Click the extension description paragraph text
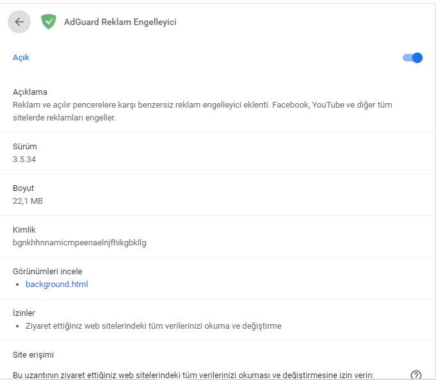436x380 pixels. coord(202,111)
